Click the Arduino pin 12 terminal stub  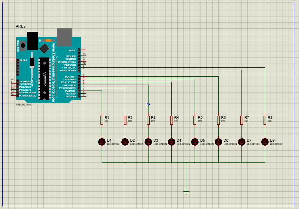84,59
